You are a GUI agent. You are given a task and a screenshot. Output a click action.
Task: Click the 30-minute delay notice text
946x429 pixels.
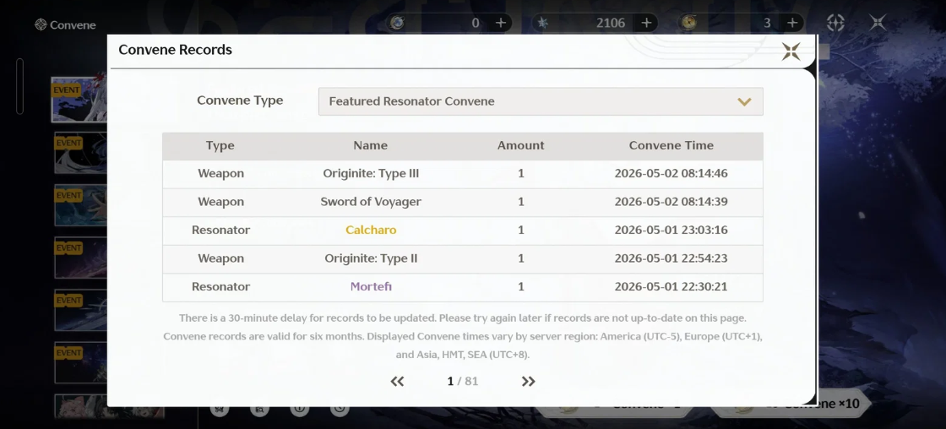coord(463,318)
